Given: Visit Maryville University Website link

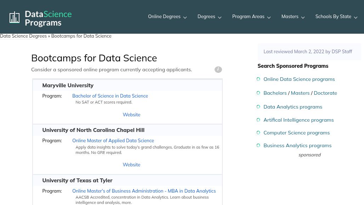Looking at the screenshot, I should pos(131,115).
